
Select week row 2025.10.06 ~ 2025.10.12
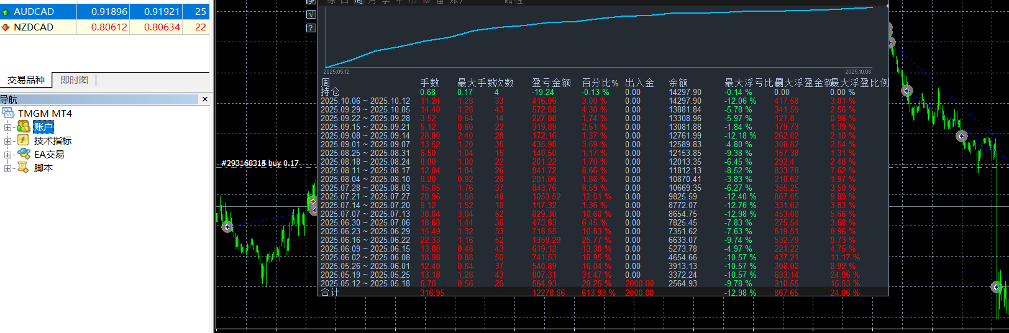[x=365, y=101]
